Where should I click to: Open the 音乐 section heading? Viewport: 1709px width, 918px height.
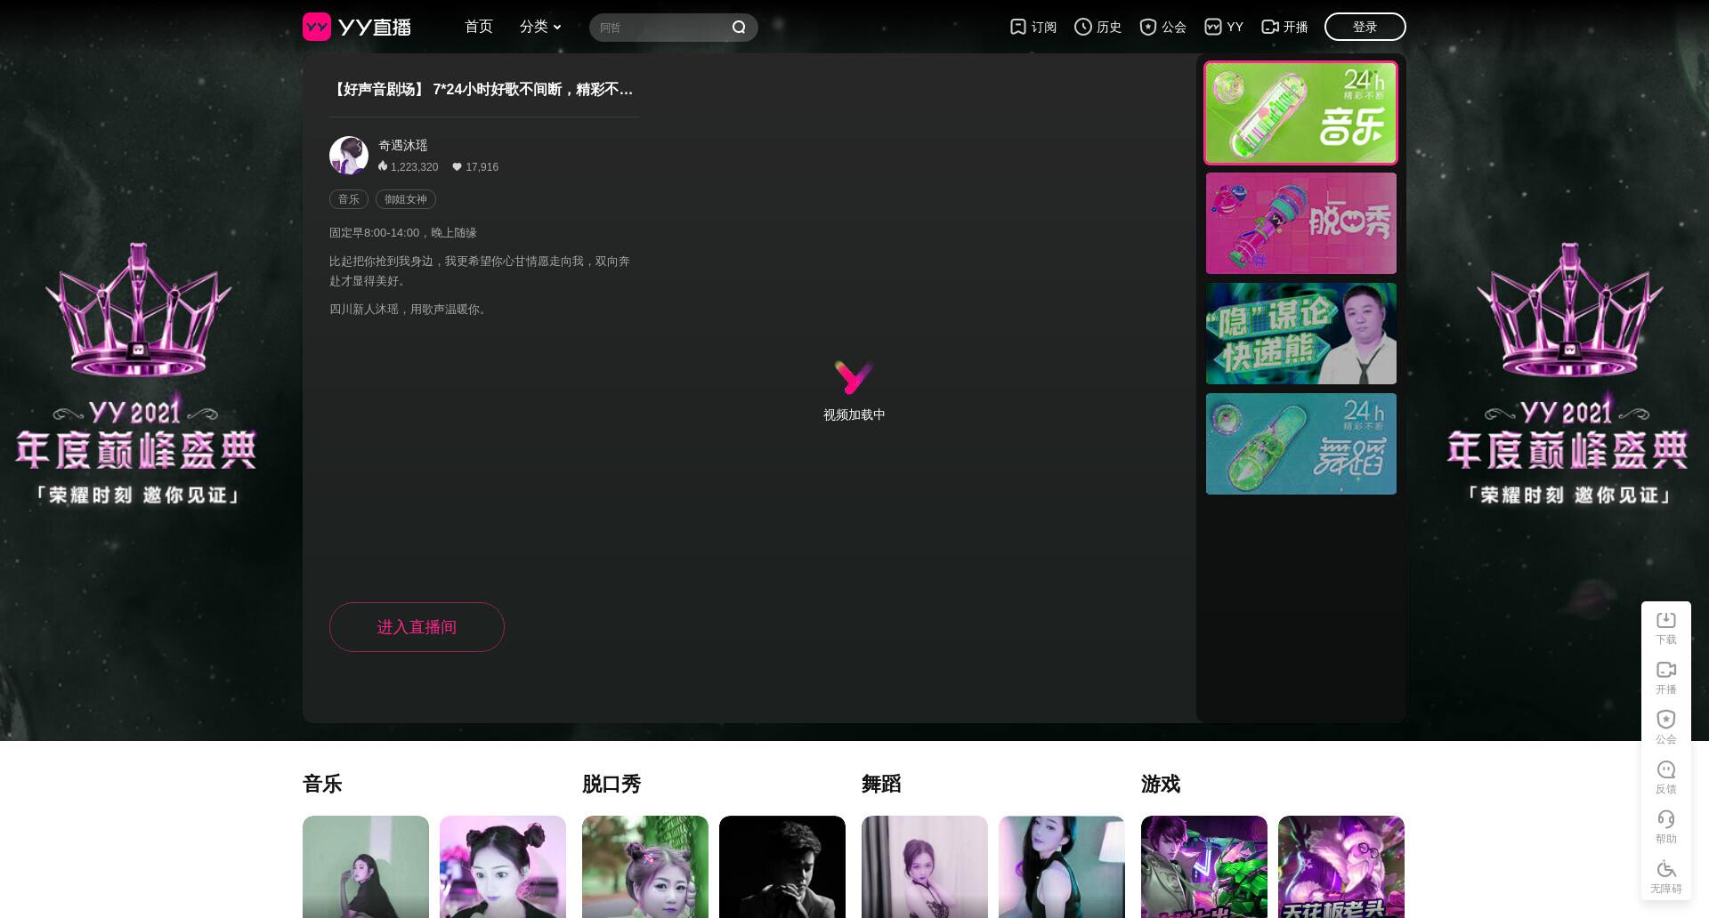tap(322, 784)
